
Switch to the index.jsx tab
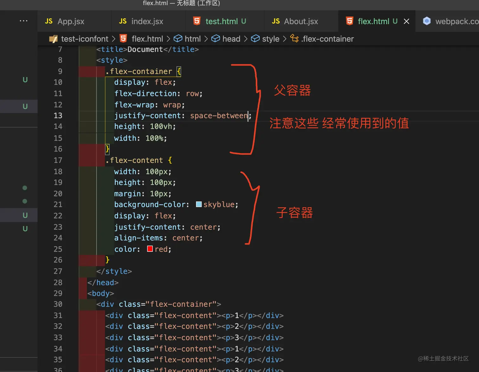point(148,21)
